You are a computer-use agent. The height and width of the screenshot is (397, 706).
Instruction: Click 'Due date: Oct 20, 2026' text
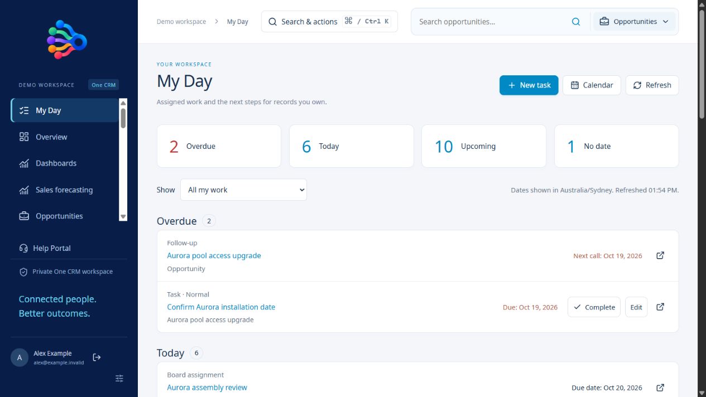(607, 388)
